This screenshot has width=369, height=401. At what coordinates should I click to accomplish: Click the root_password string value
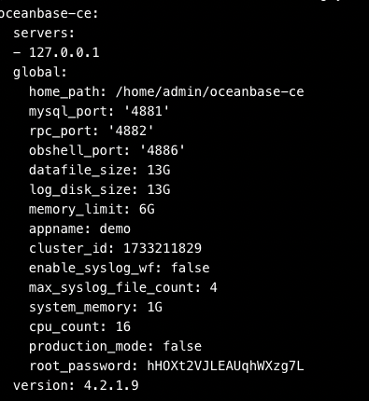pos(225,366)
